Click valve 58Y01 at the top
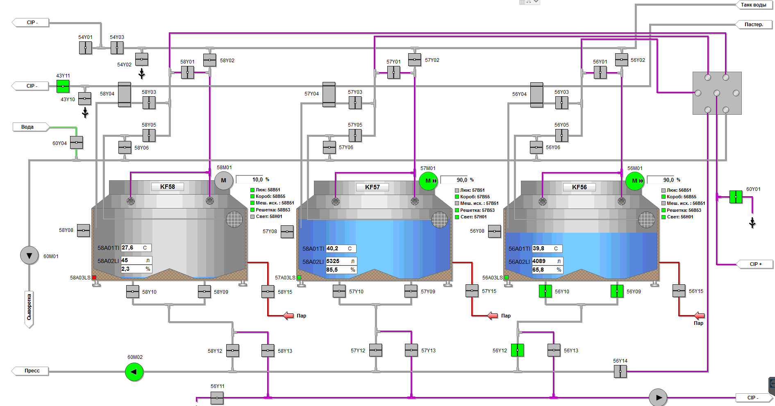Viewport: 775px width, 406px height. tap(188, 73)
